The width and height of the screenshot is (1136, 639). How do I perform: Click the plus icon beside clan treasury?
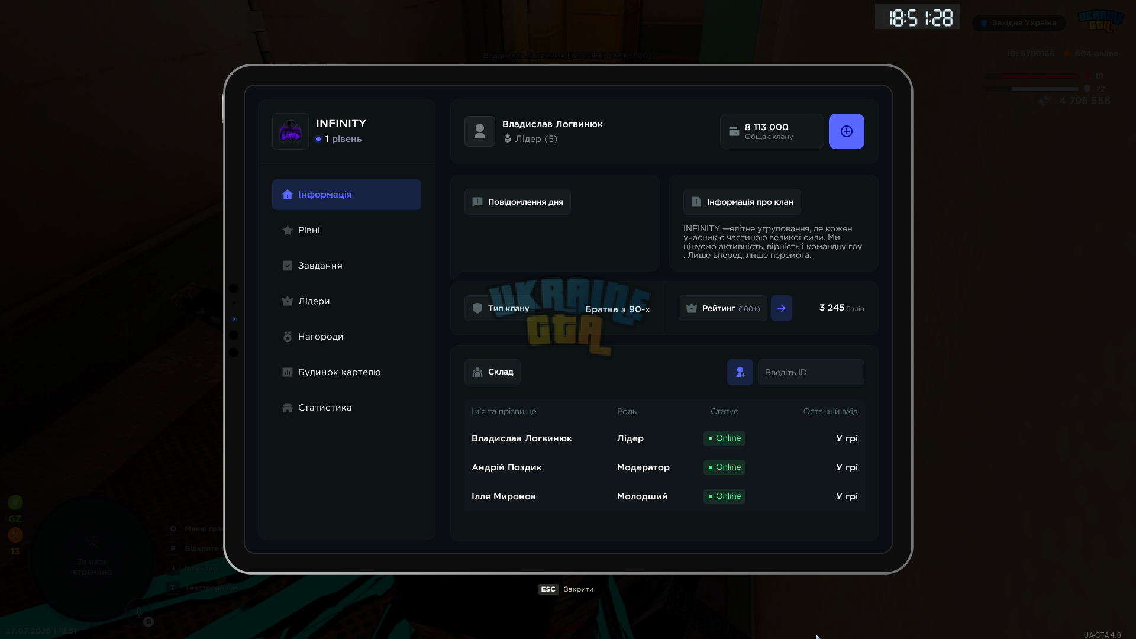pos(846,131)
